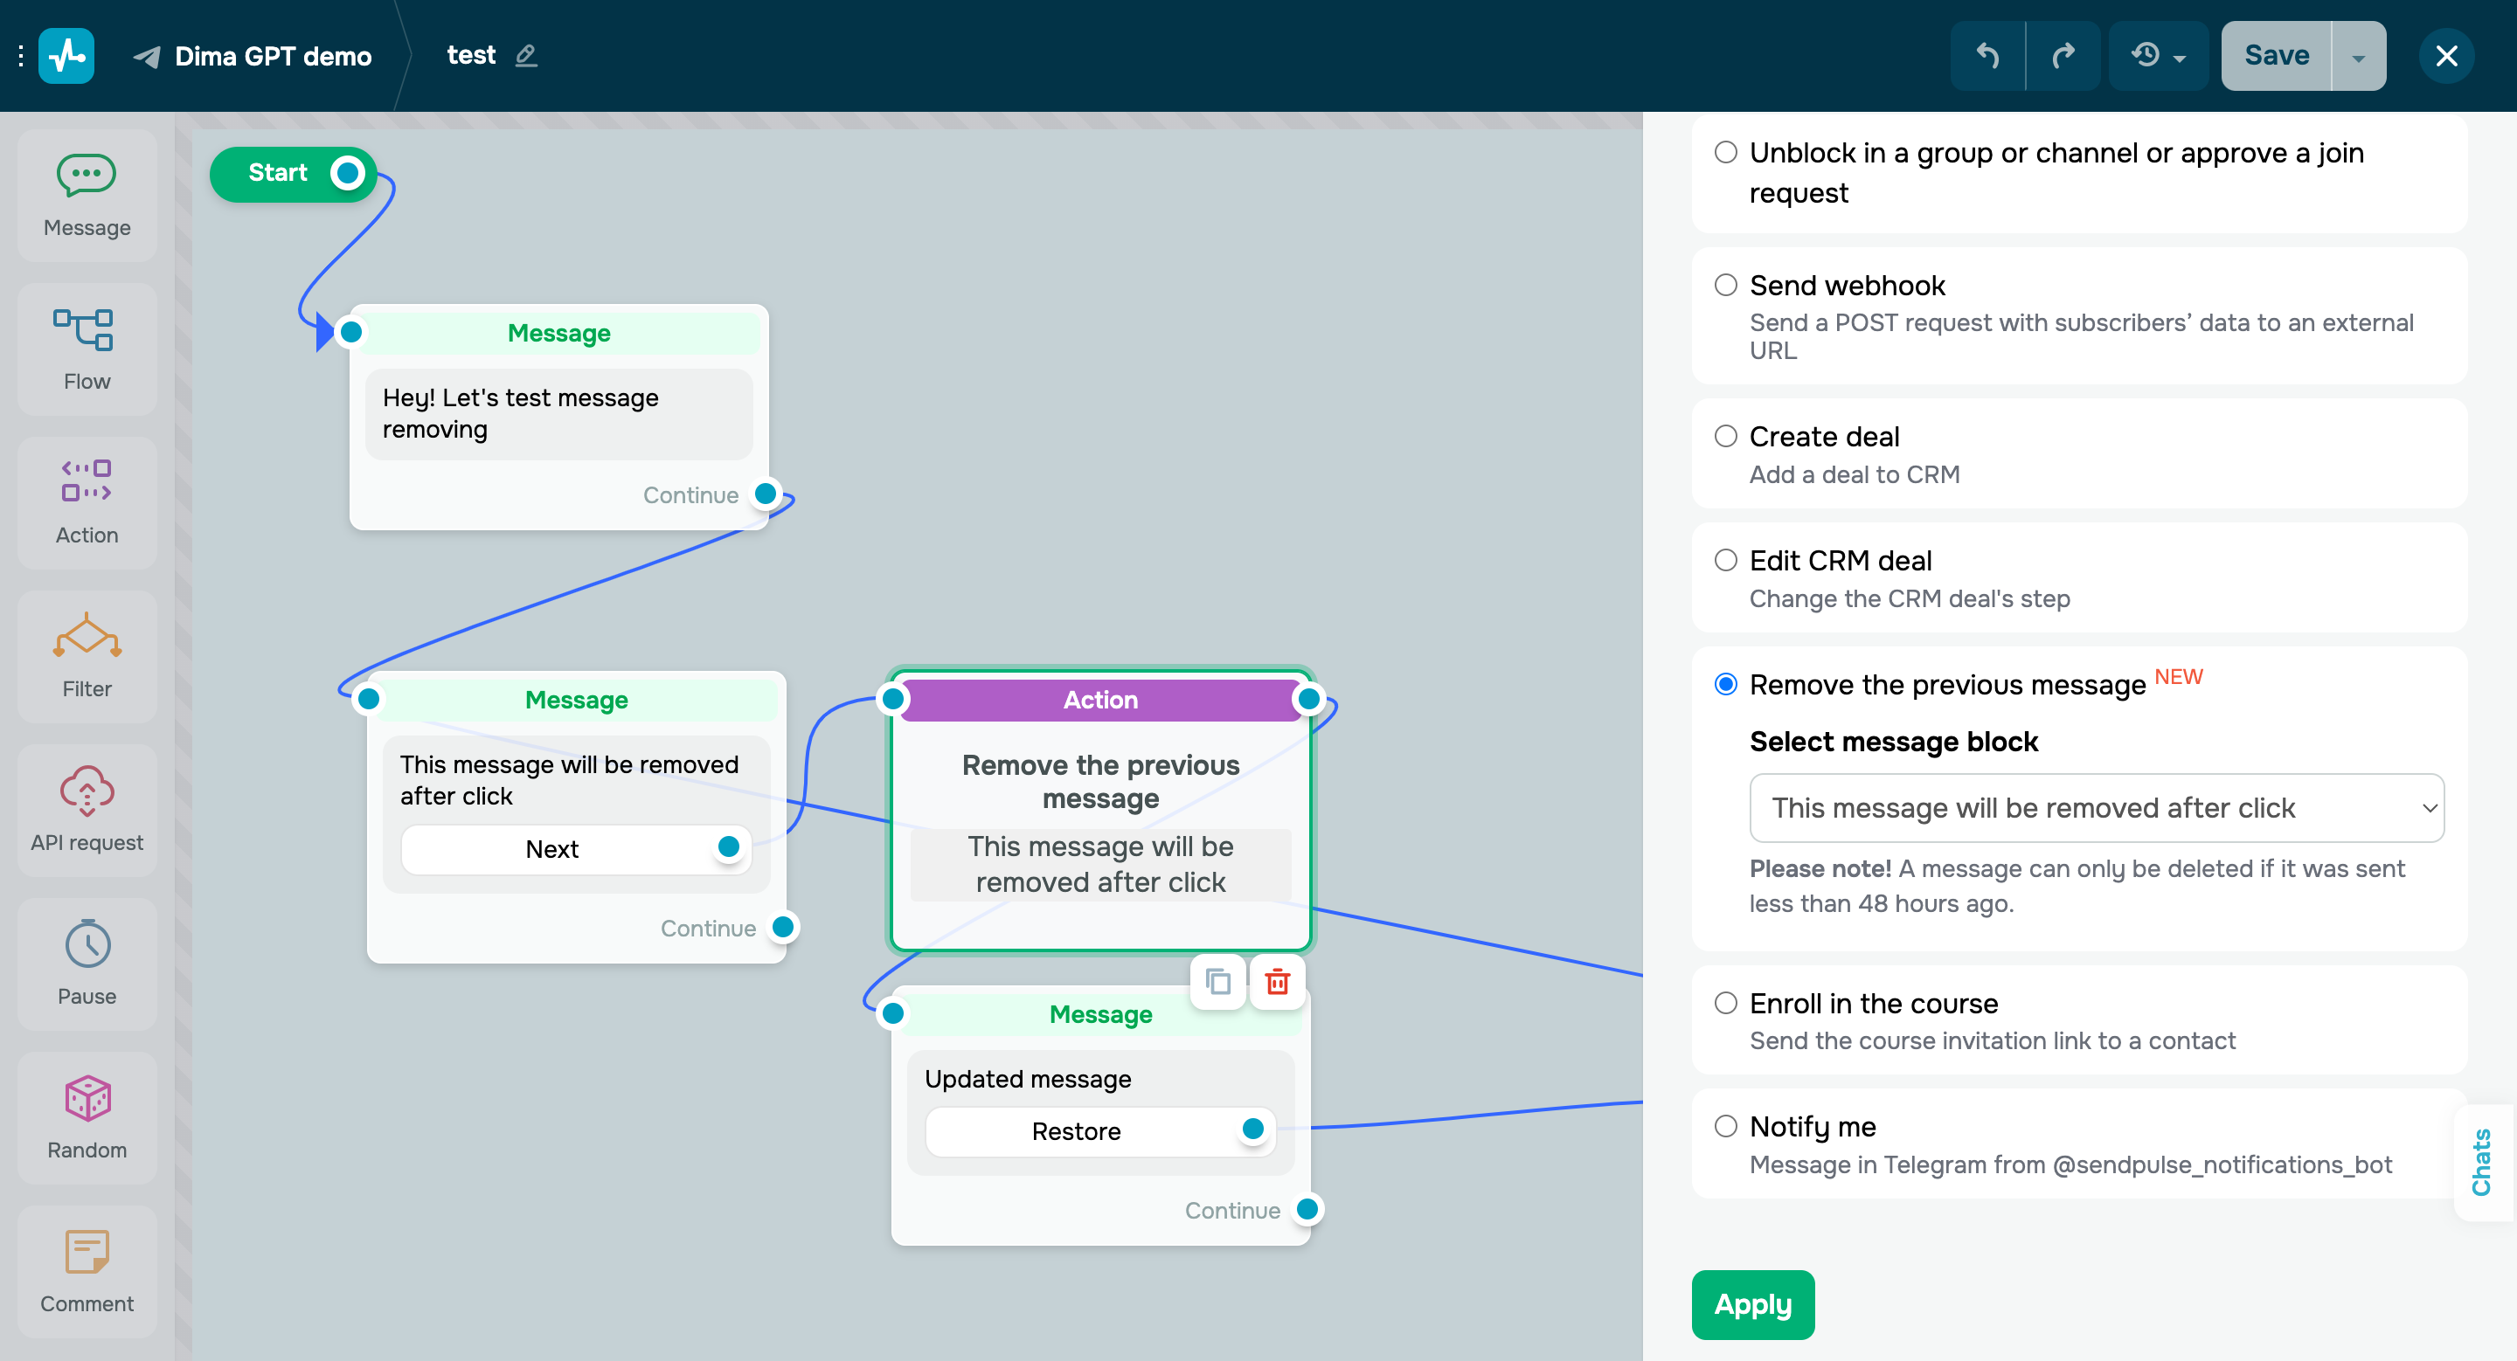Screen dimensions: 2517x1361
Task: Delete the Action block with trash icon
Action: [1277, 982]
